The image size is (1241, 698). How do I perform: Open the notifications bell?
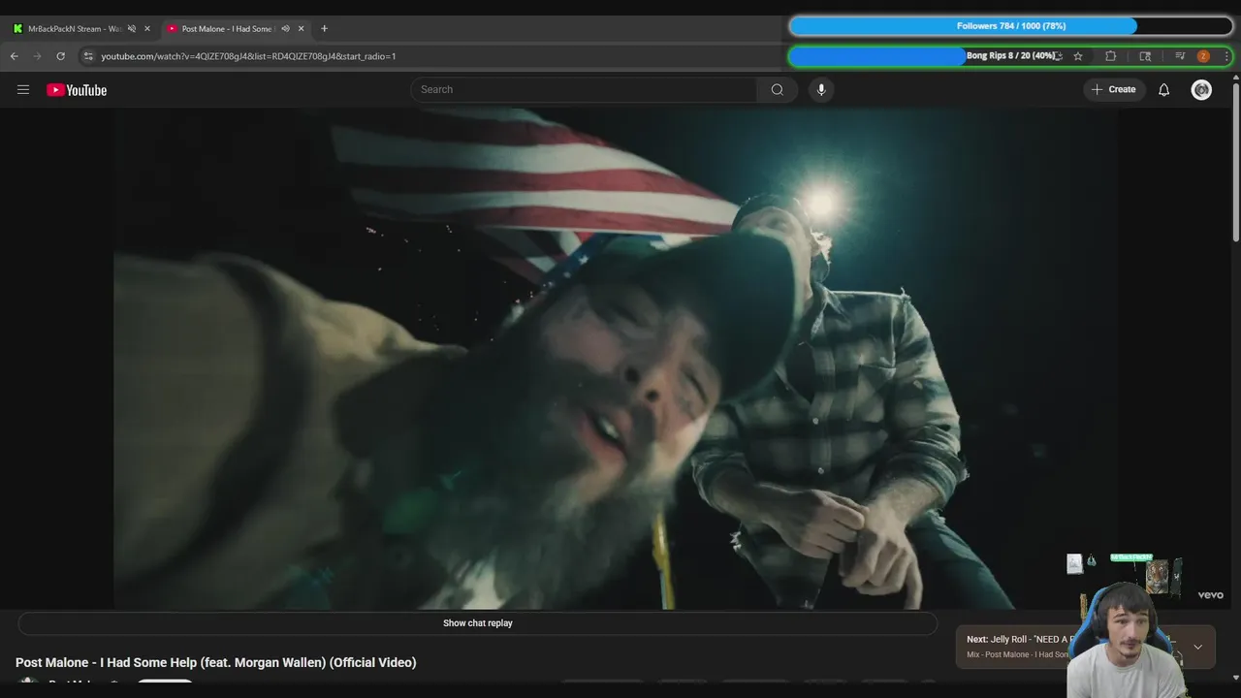pyautogui.click(x=1164, y=89)
